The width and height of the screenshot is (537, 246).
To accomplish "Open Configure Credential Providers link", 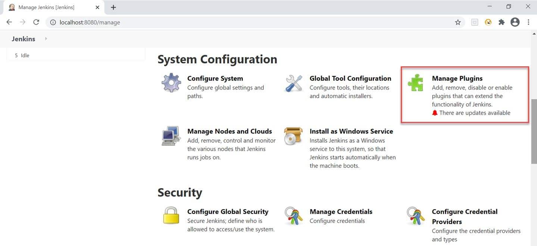I will 465,217.
